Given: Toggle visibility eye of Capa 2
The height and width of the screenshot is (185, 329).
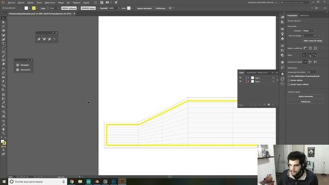Looking at the screenshot, I should coord(240,81).
